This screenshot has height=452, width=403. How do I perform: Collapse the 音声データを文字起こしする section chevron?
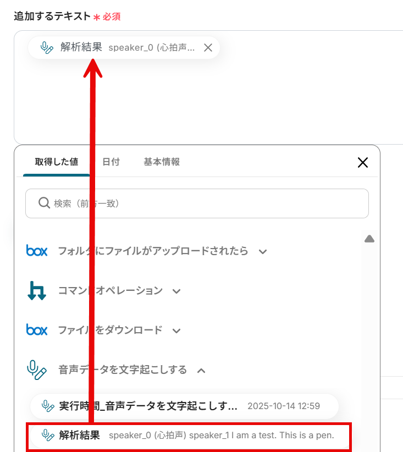pos(201,371)
